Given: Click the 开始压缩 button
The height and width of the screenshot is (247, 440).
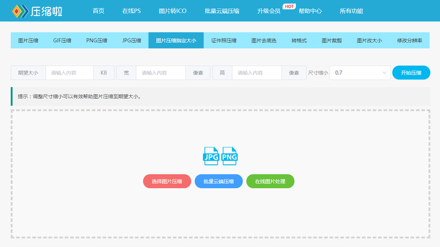Looking at the screenshot, I should click(411, 73).
